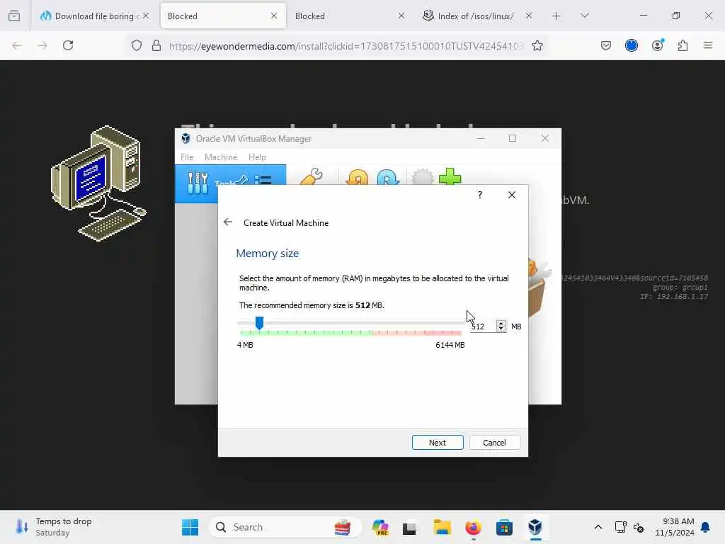Click the orange Import appliance icon
725x544 pixels.
pos(358,177)
